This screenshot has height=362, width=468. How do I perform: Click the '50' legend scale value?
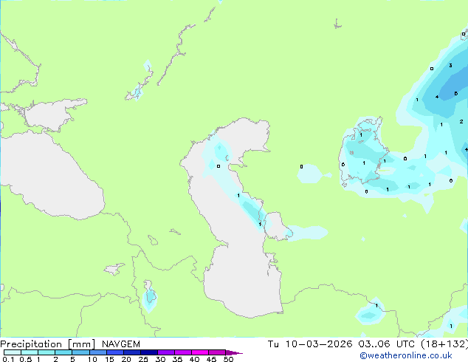228,359
